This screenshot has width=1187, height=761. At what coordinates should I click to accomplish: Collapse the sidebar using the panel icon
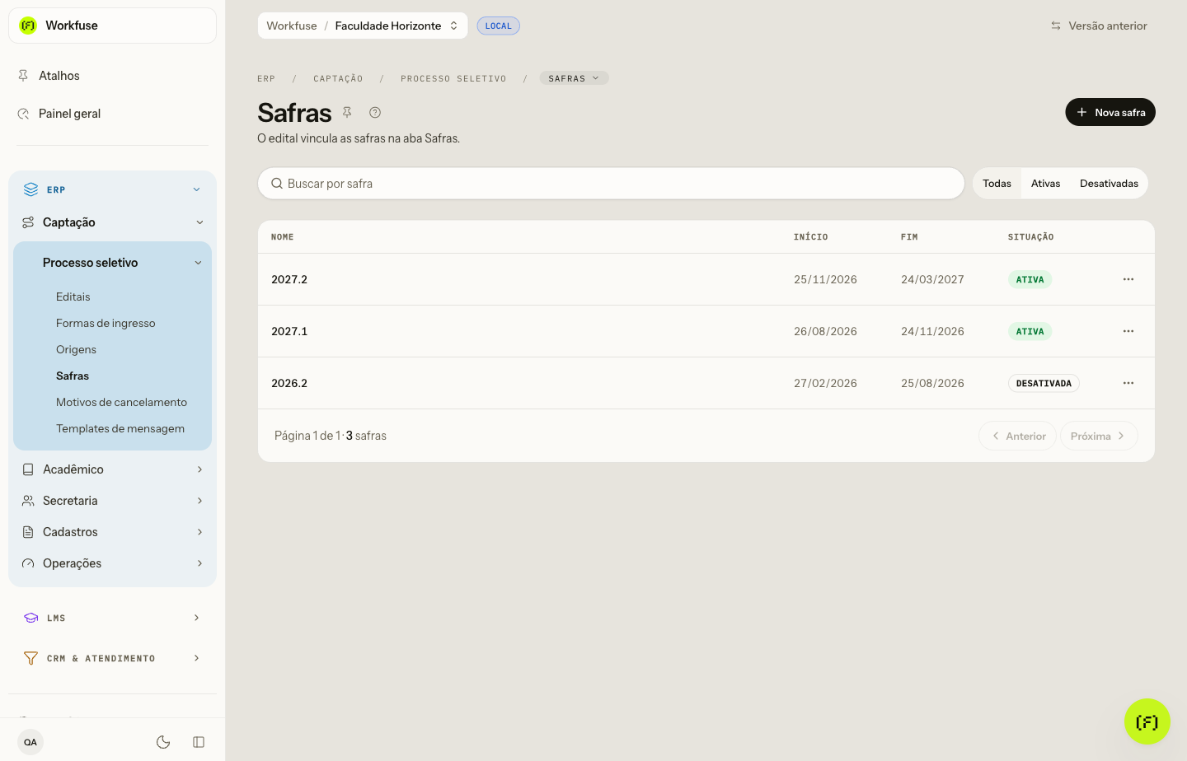click(x=199, y=742)
